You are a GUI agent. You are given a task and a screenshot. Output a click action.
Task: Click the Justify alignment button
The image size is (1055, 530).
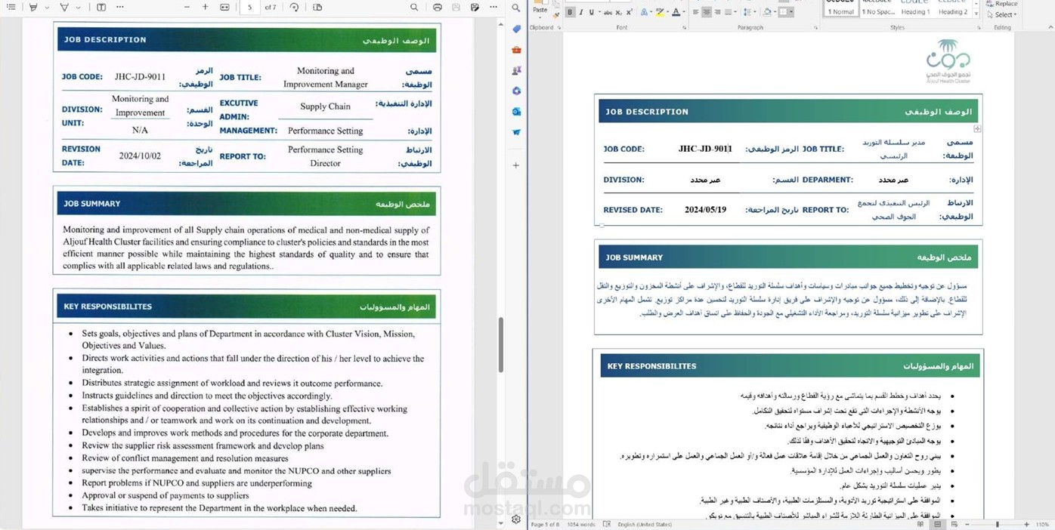(x=728, y=12)
